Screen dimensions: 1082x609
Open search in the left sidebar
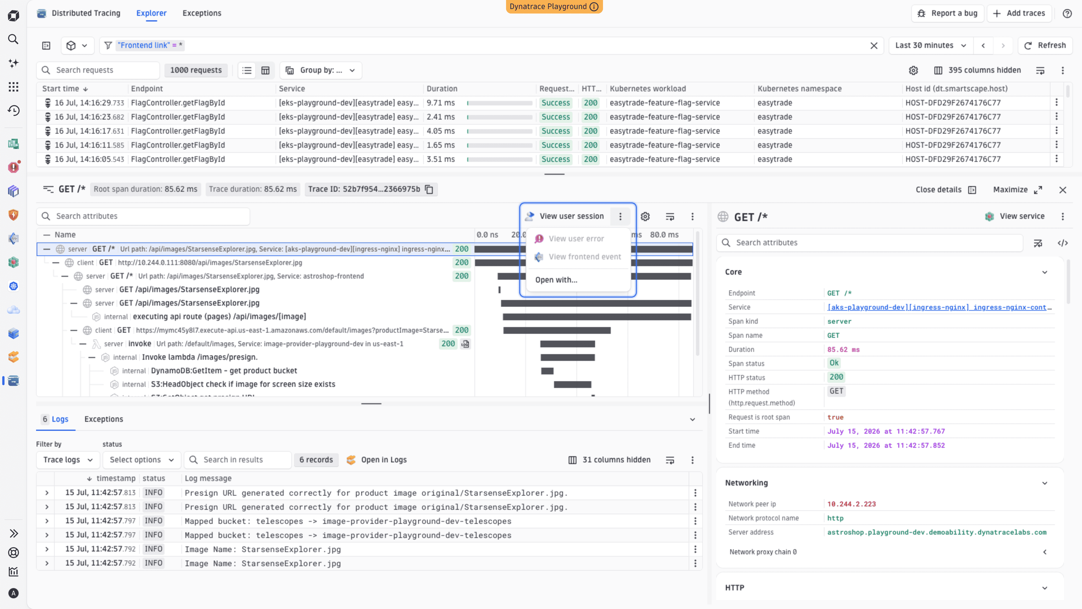(x=14, y=39)
